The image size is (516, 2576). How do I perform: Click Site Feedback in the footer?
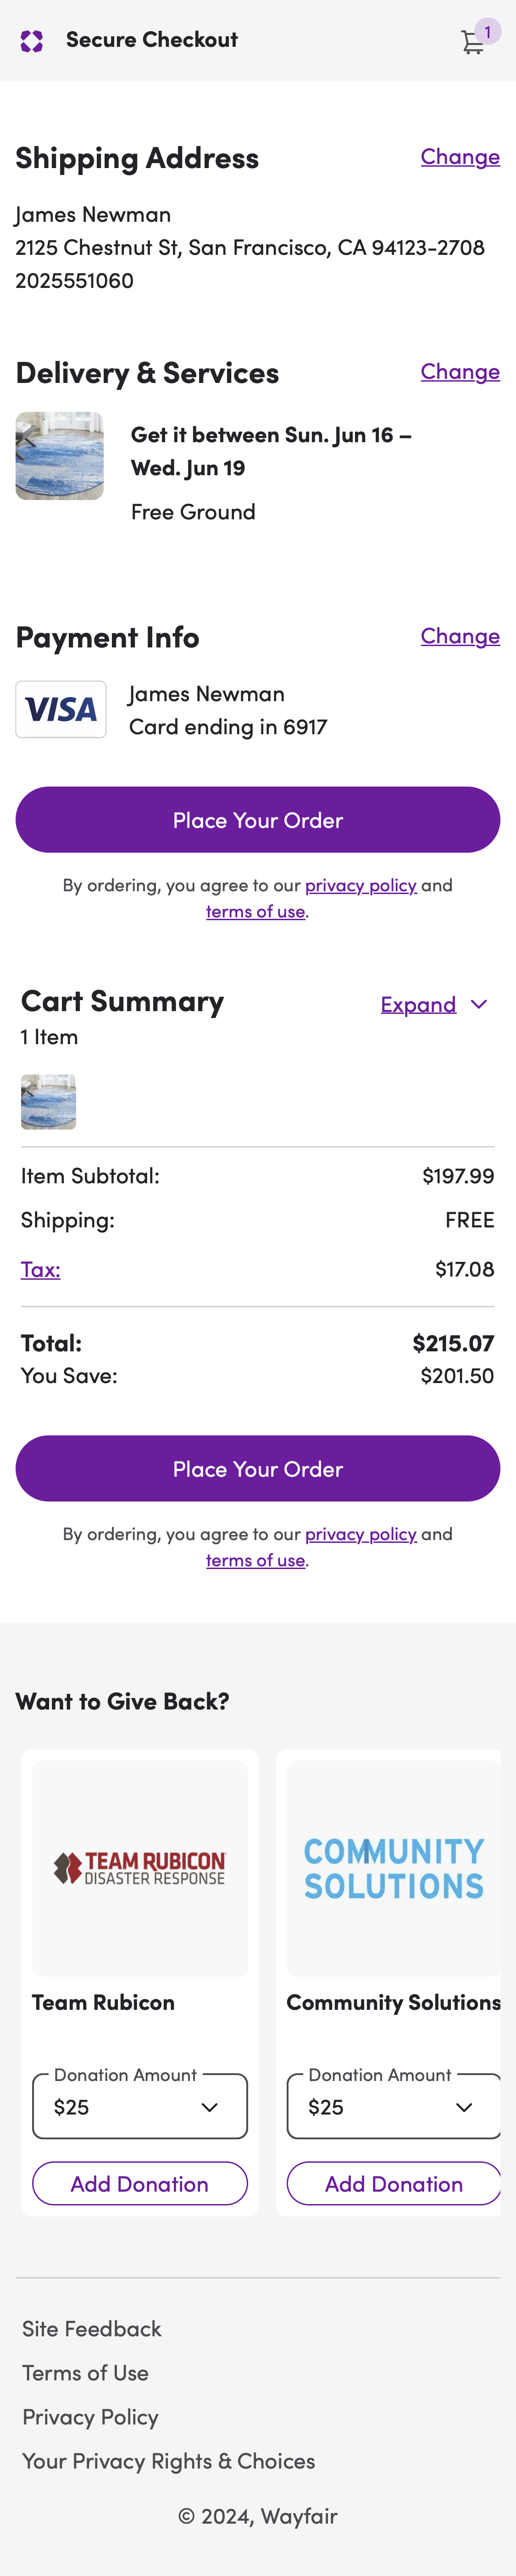click(91, 2330)
